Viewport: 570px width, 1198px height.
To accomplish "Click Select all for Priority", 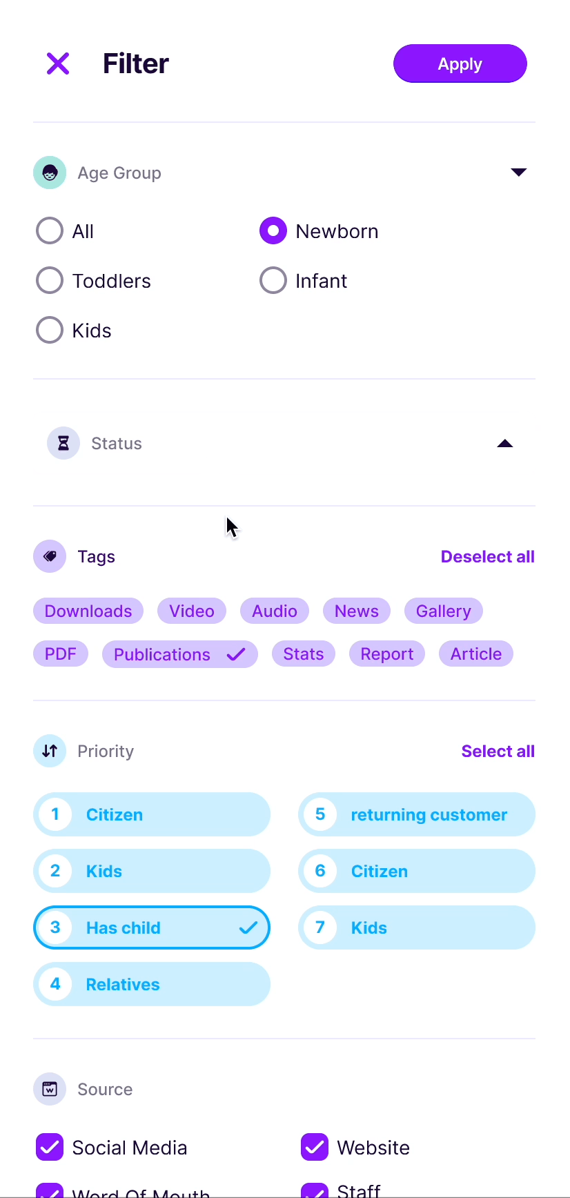I will click(x=498, y=751).
